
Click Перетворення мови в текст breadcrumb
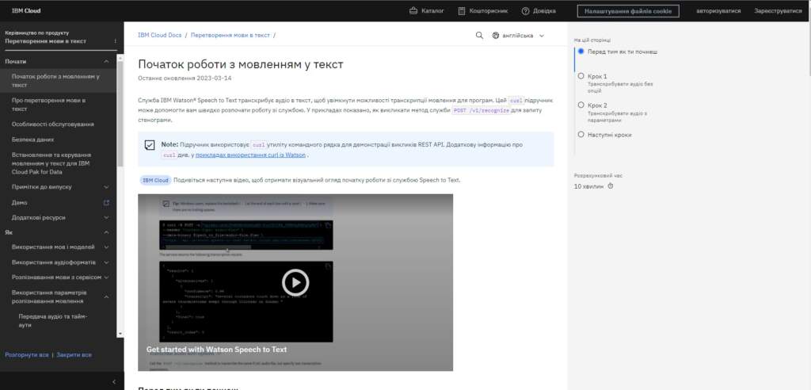tap(230, 35)
